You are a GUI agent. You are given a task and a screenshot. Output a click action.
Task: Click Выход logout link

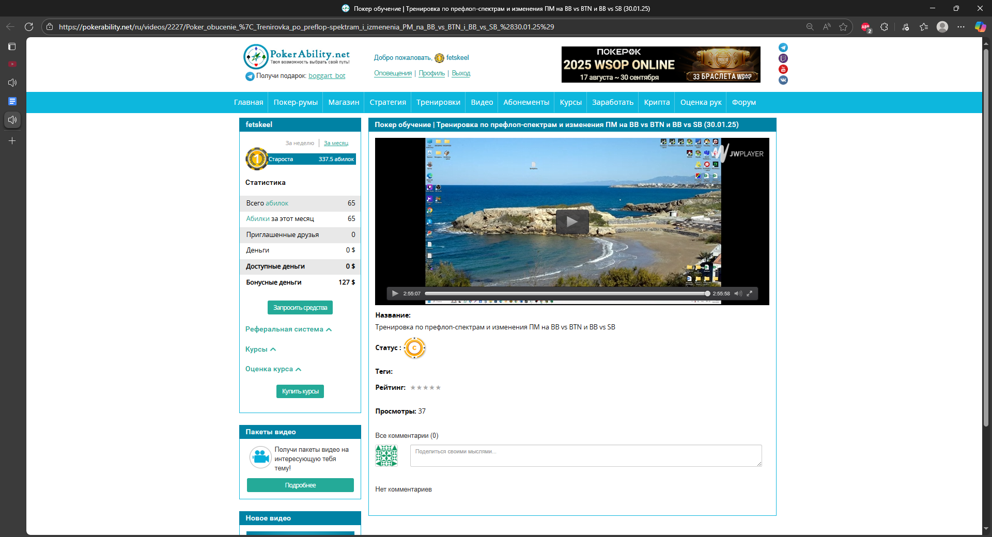[461, 73]
